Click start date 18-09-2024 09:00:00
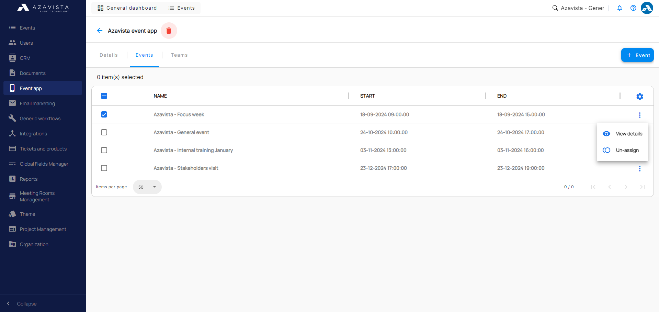This screenshot has width=659, height=312. [384, 114]
